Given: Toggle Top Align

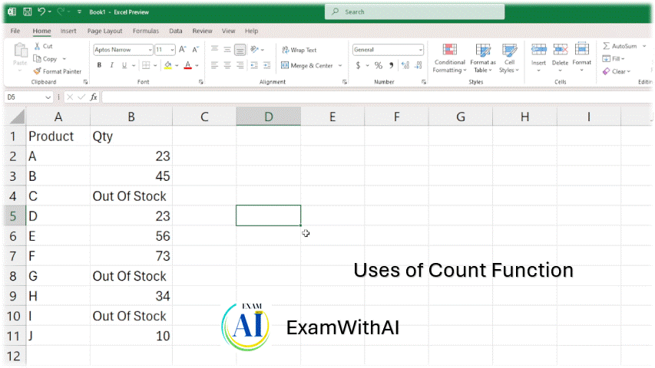Looking at the screenshot, I should (x=214, y=49).
